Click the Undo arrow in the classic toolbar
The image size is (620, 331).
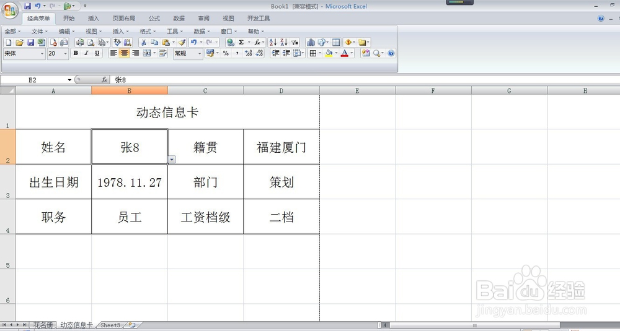(x=193, y=42)
